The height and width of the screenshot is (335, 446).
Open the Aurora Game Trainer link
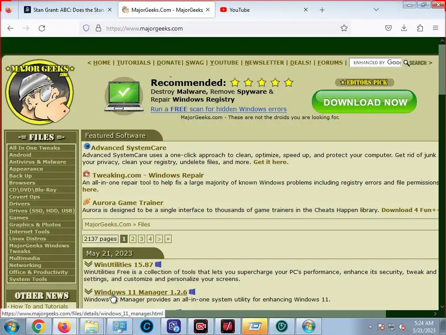point(128,203)
